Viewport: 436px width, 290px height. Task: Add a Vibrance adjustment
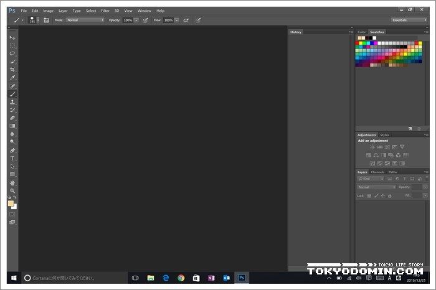point(402,147)
